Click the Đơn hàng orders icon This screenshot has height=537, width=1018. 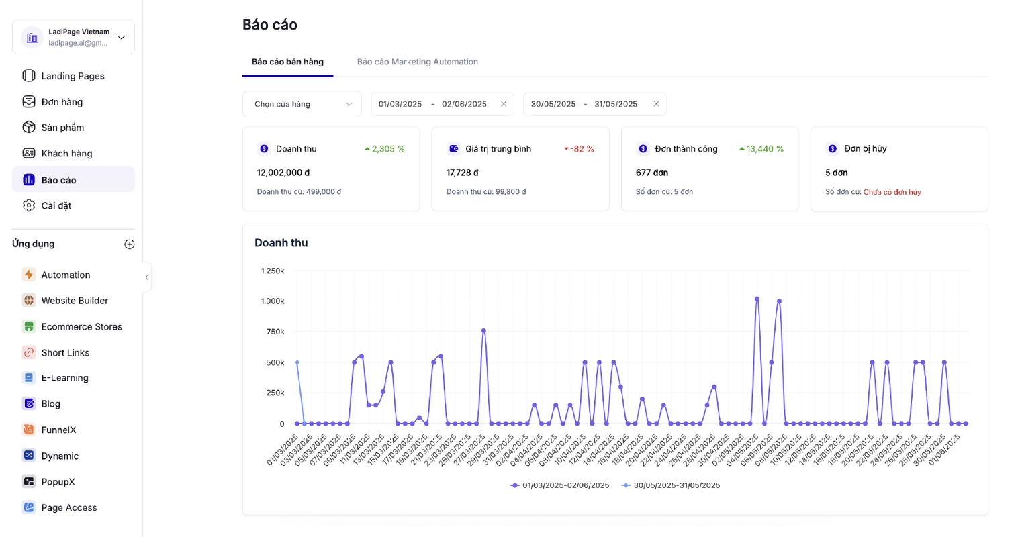tap(29, 101)
